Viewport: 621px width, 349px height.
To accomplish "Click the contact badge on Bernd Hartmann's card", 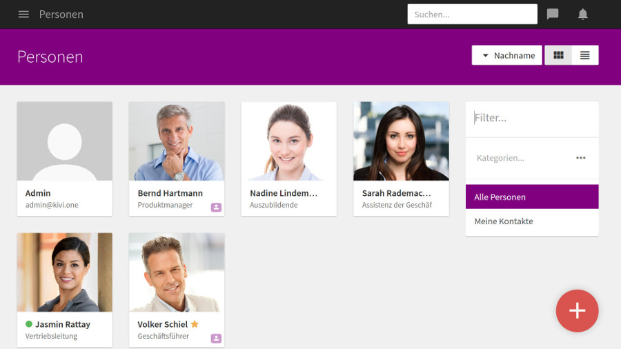I will [216, 207].
